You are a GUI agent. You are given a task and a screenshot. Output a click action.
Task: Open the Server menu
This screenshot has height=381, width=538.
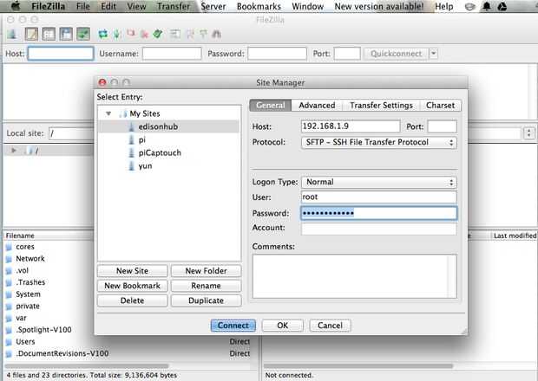pyautogui.click(x=213, y=6)
